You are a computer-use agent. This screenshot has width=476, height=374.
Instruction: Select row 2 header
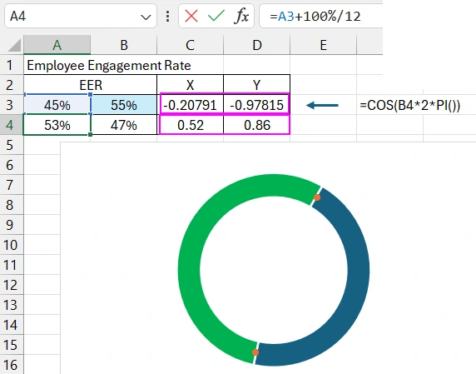point(11,85)
